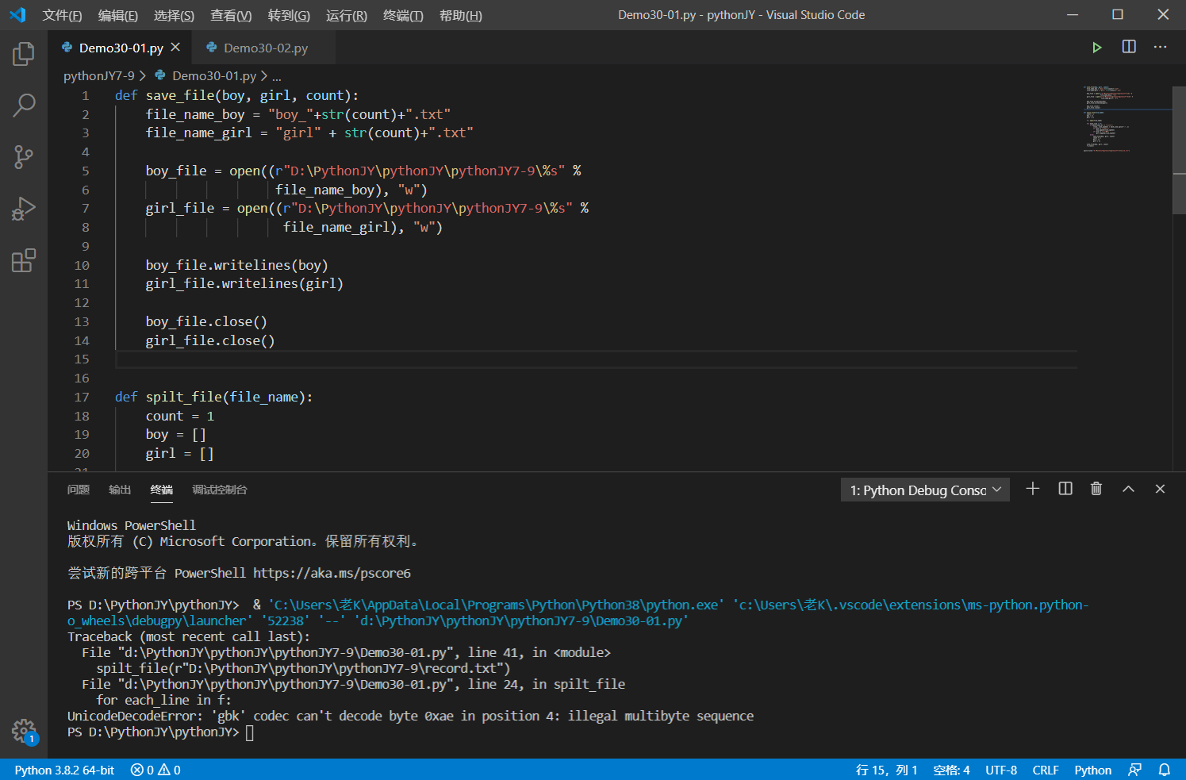The width and height of the screenshot is (1186, 780).
Task: Click 'def spilt_file(file_name):' on line 17
Action: (x=214, y=397)
